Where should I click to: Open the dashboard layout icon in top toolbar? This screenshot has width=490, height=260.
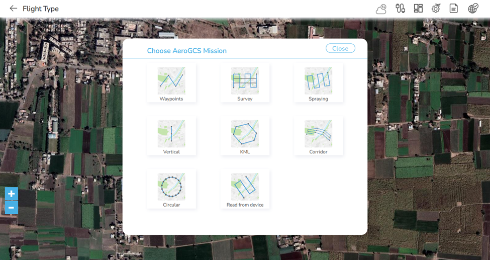coord(418,8)
